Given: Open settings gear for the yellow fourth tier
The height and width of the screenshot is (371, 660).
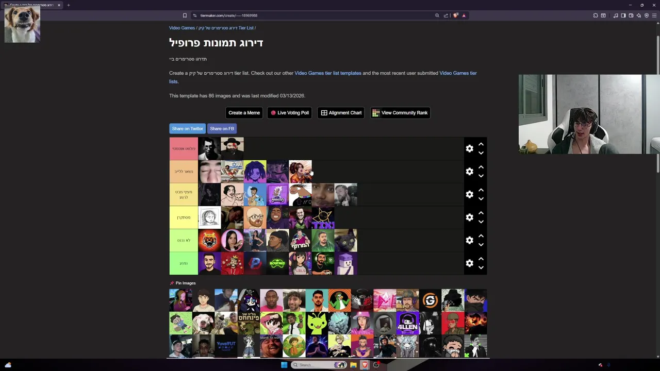Looking at the screenshot, I should click(469, 217).
